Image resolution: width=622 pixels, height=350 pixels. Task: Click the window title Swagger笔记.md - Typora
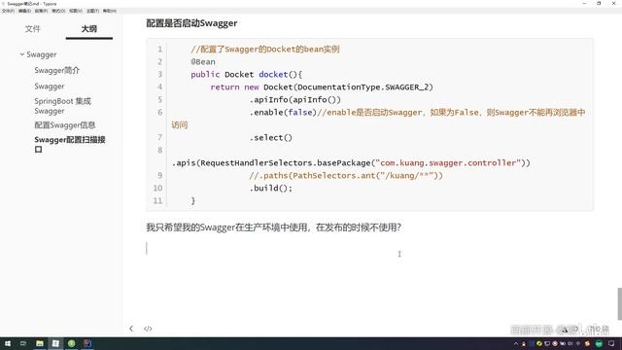(x=32, y=4)
